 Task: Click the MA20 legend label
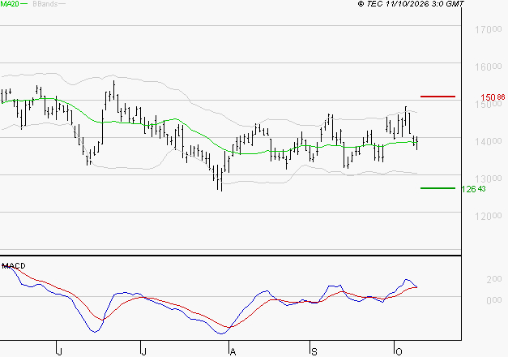pyautogui.click(x=10, y=4)
